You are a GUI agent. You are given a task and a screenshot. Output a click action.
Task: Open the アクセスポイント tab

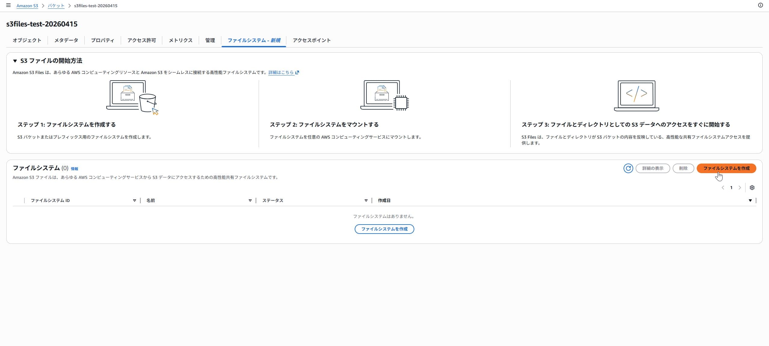(311, 40)
